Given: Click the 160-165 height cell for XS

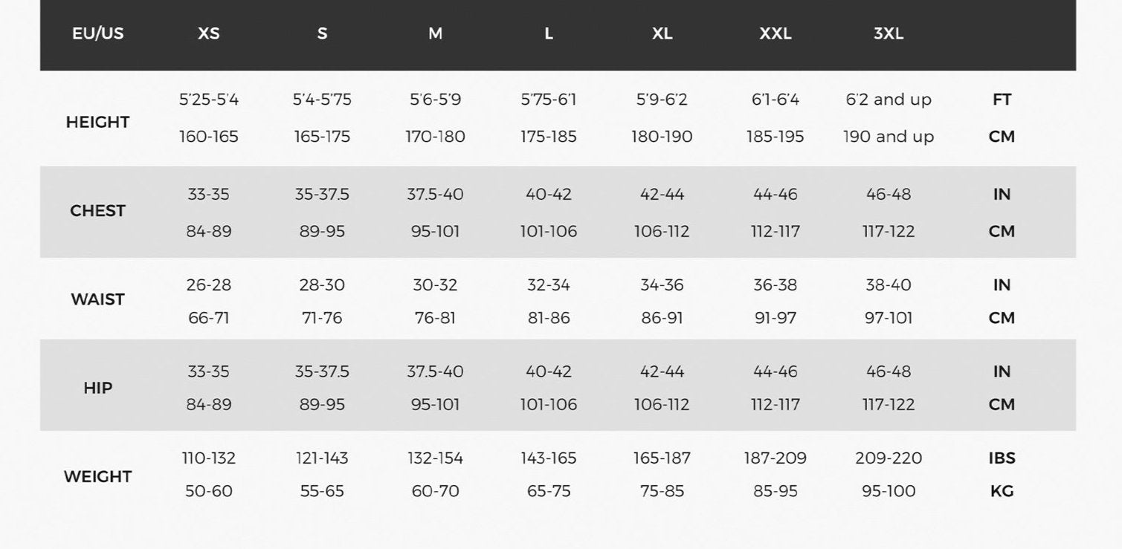Looking at the screenshot, I should 209,137.
